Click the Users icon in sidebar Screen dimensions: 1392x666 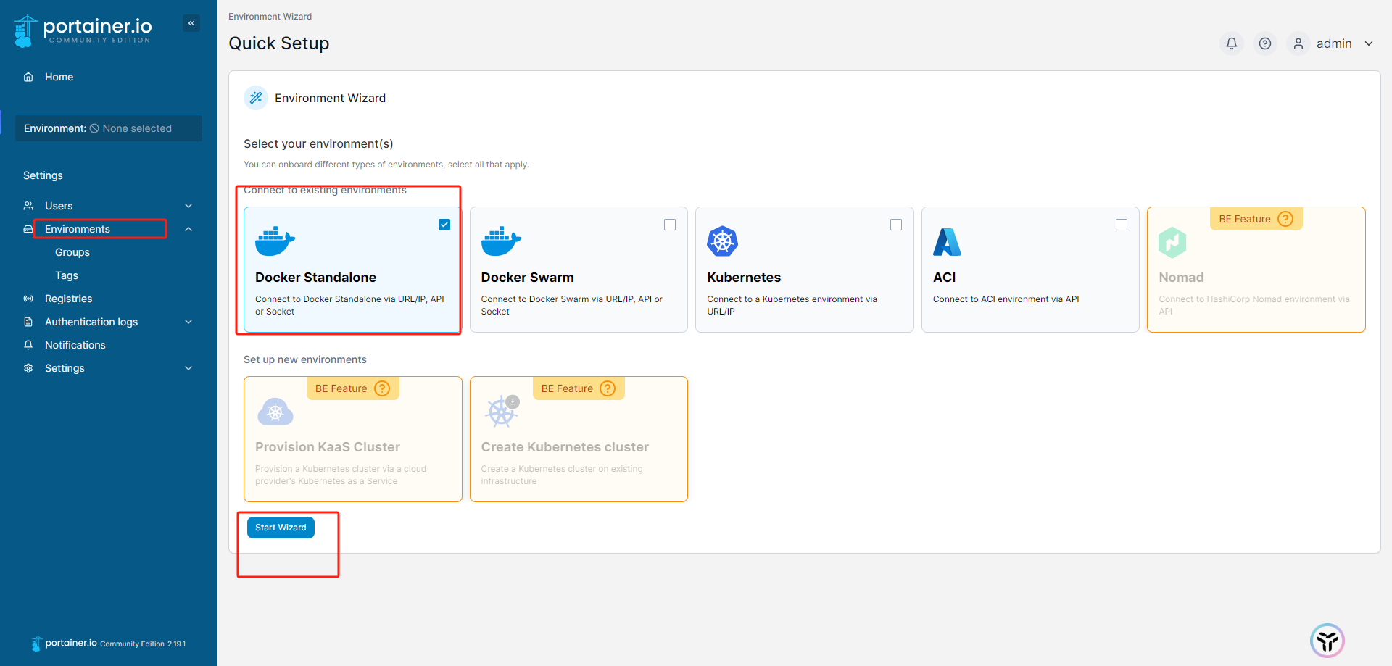pos(28,206)
